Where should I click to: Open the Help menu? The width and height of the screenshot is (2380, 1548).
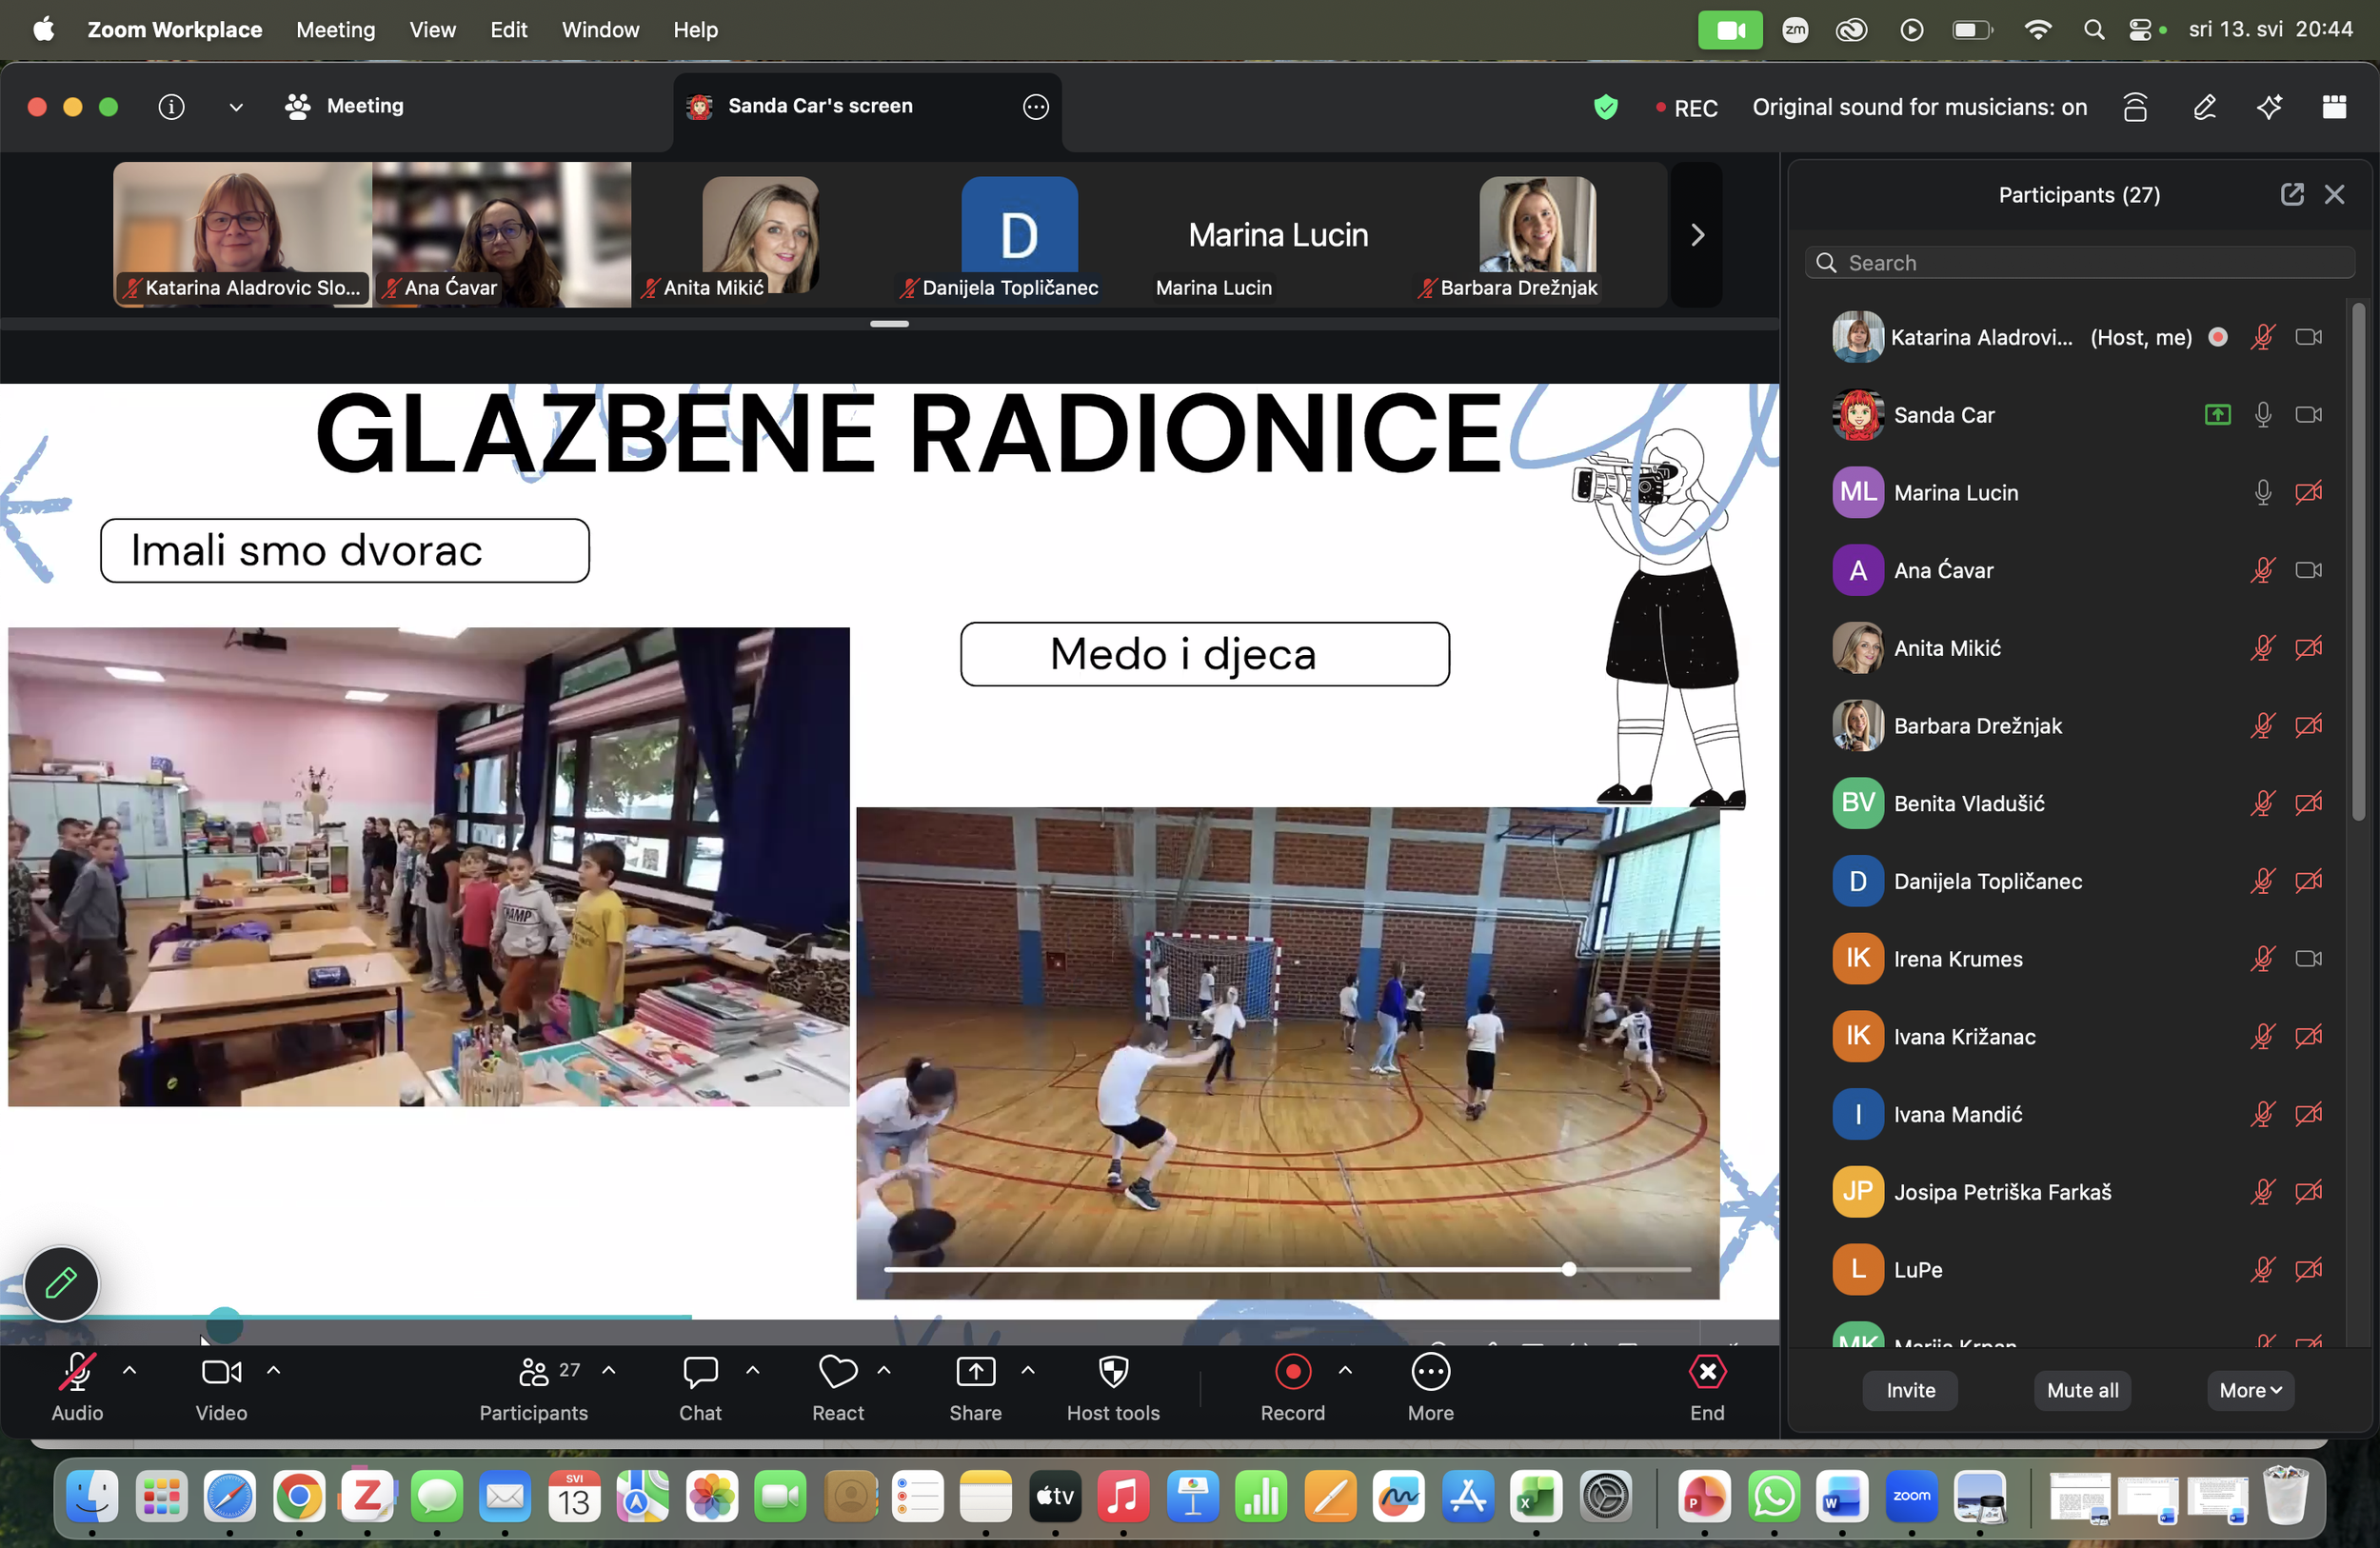tap(695, 30)
